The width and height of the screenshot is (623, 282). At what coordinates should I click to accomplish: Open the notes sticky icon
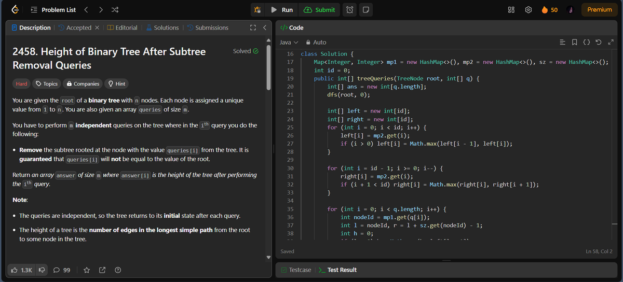coord(366,10)
